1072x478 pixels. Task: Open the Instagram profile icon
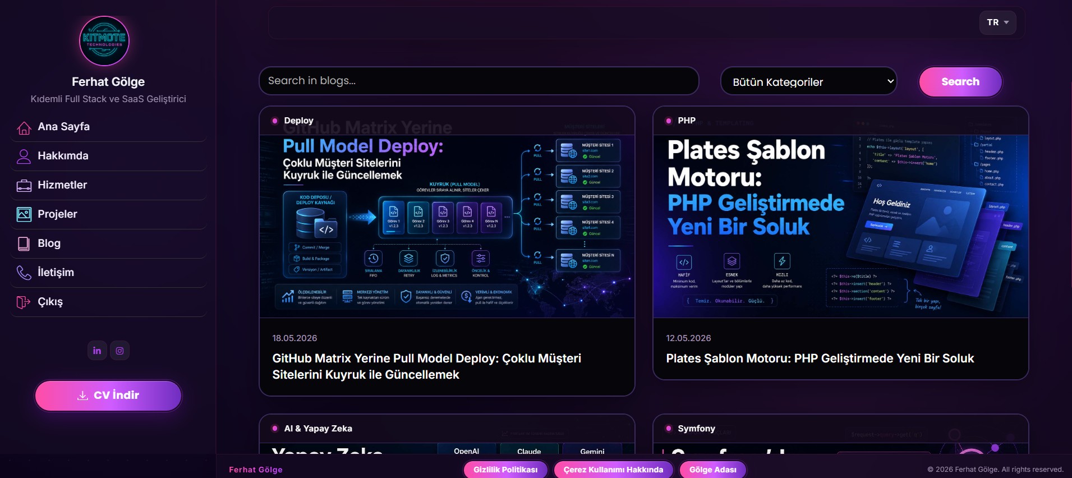pos(119,351)
